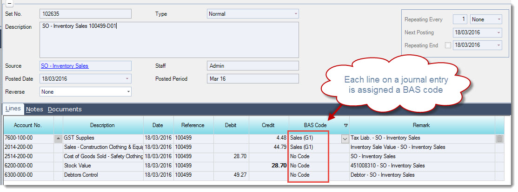Select account 6200-000-00 cell
The image size is (518, 192).
pyautogui.click(x=28, y=166)
